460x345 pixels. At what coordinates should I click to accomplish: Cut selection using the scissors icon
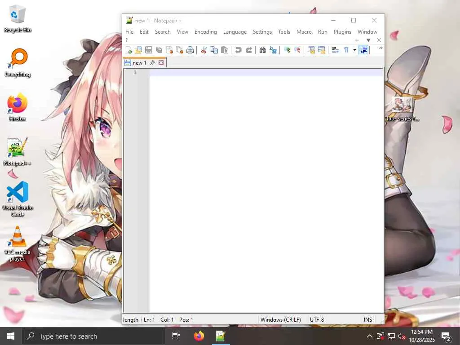click(x=203, y=50)
